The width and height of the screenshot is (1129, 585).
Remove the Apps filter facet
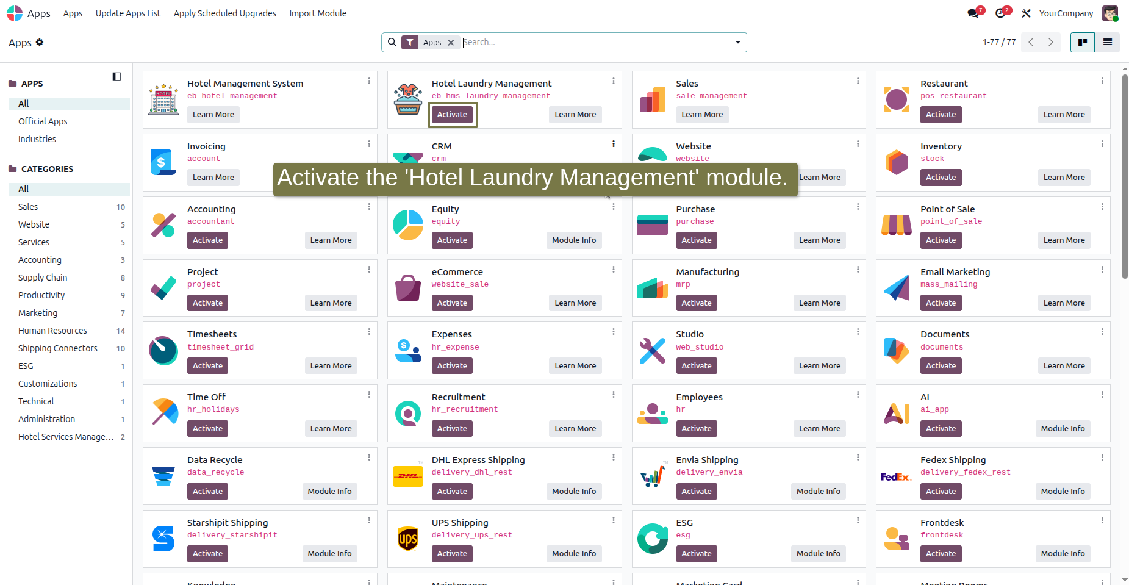click(451, 43)
